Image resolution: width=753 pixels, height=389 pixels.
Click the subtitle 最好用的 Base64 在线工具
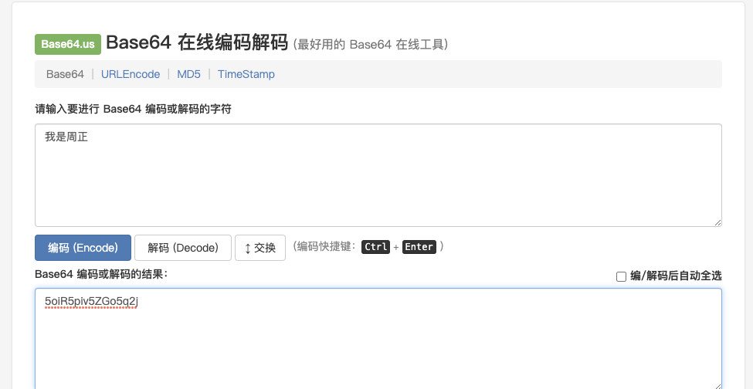click(370, 45)
